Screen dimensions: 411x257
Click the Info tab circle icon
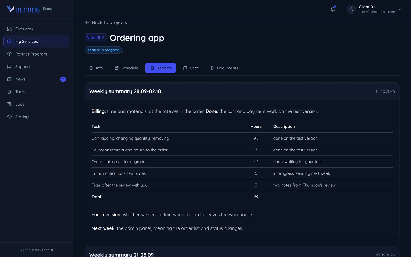[x=91, y=68]
